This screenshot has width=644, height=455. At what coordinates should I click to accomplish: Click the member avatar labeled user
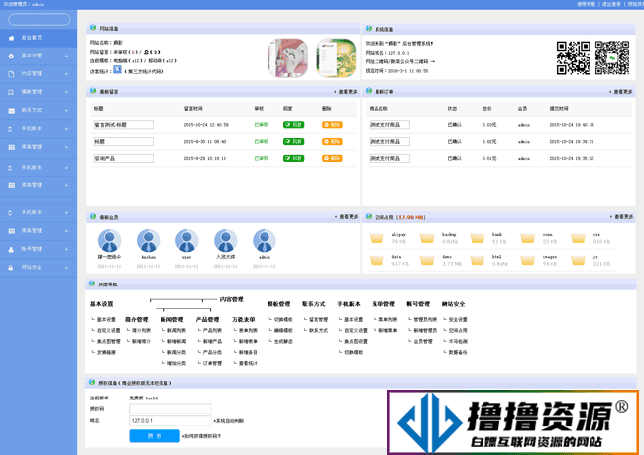pyautogui.click(x=186, y=241)
